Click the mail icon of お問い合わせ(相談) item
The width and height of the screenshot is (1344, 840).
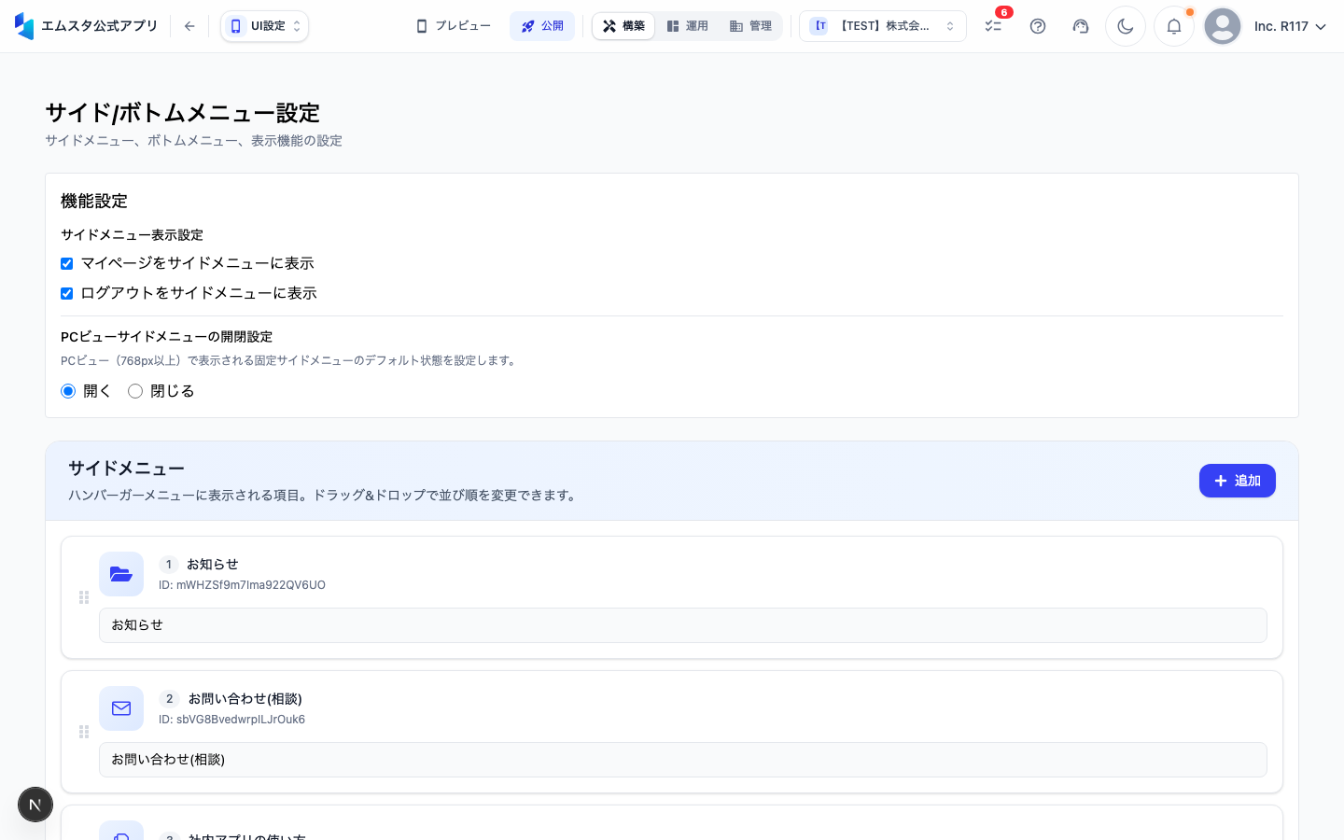click(x=121, y=708)
